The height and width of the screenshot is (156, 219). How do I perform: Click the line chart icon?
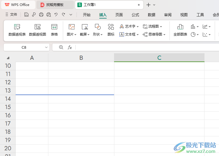(205, 26)
